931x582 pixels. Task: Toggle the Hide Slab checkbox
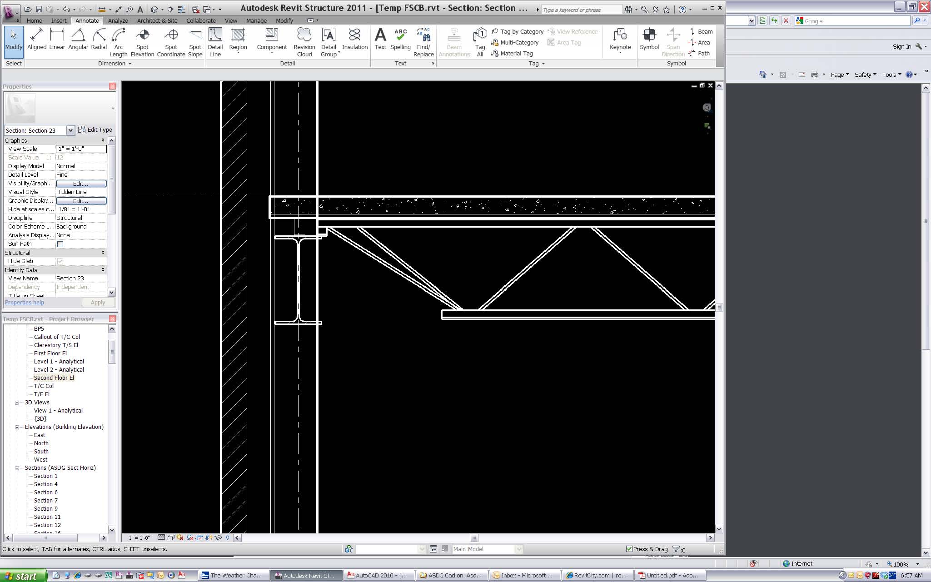[60, 261]
